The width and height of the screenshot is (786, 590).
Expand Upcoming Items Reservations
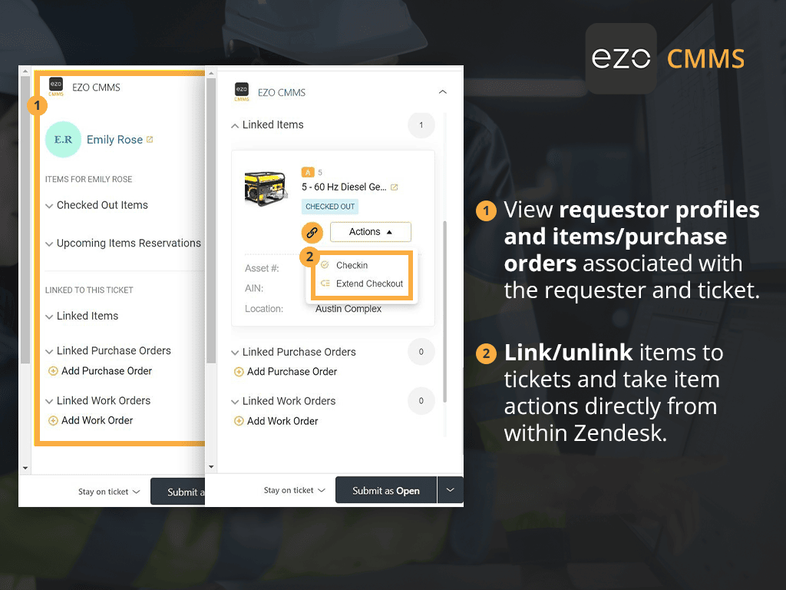(49, 243)
